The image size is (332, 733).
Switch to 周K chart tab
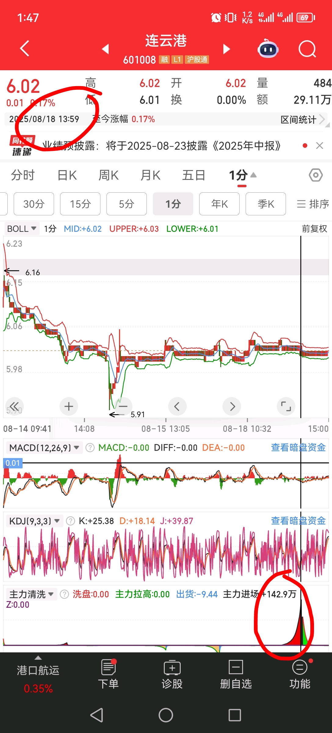[x=109, y=175]
